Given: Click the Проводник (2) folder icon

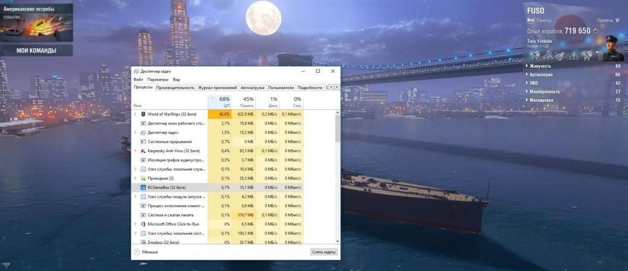Looking at the screenshot, I should click(x=143, y=178).
